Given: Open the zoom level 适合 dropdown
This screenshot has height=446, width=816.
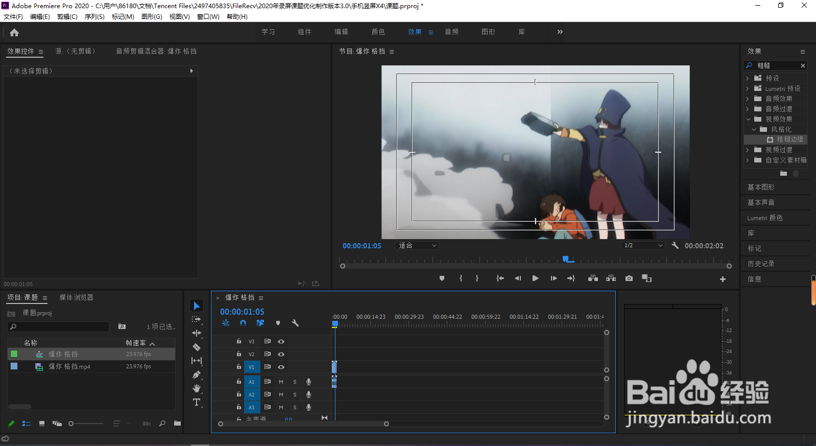Looking at the screenshot, I should coord(417,246).
